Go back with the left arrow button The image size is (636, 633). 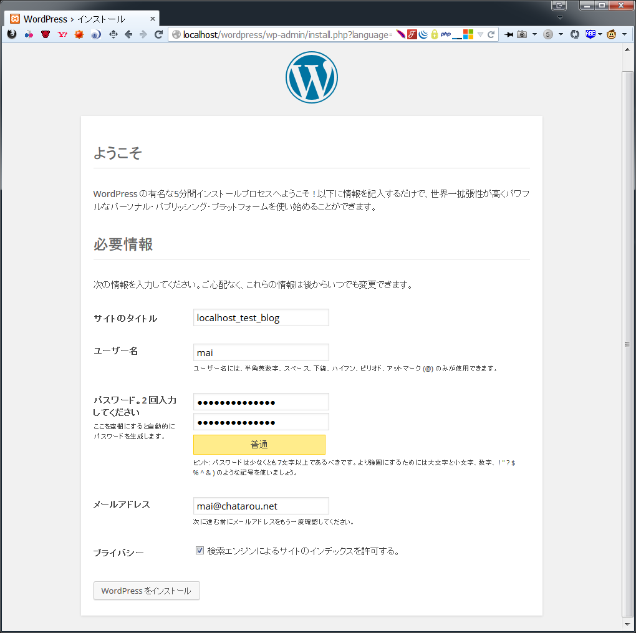point(128,34)
